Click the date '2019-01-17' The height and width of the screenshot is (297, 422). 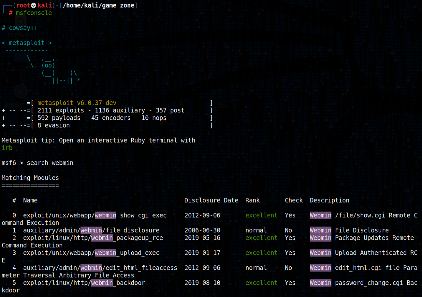pyautogui.click(x=202, y=253)
